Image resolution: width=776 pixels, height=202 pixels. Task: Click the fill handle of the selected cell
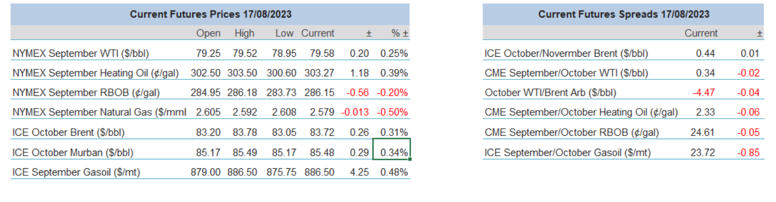coord(409,159)
